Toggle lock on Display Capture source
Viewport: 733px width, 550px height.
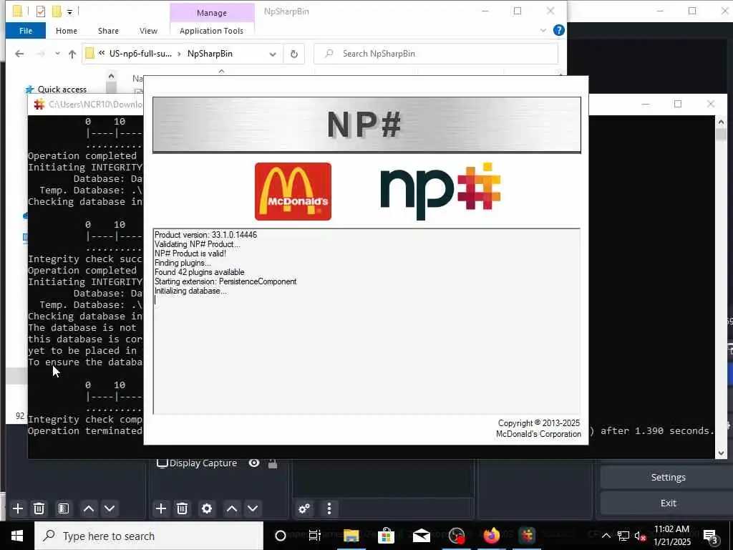(x=273, y=463)
